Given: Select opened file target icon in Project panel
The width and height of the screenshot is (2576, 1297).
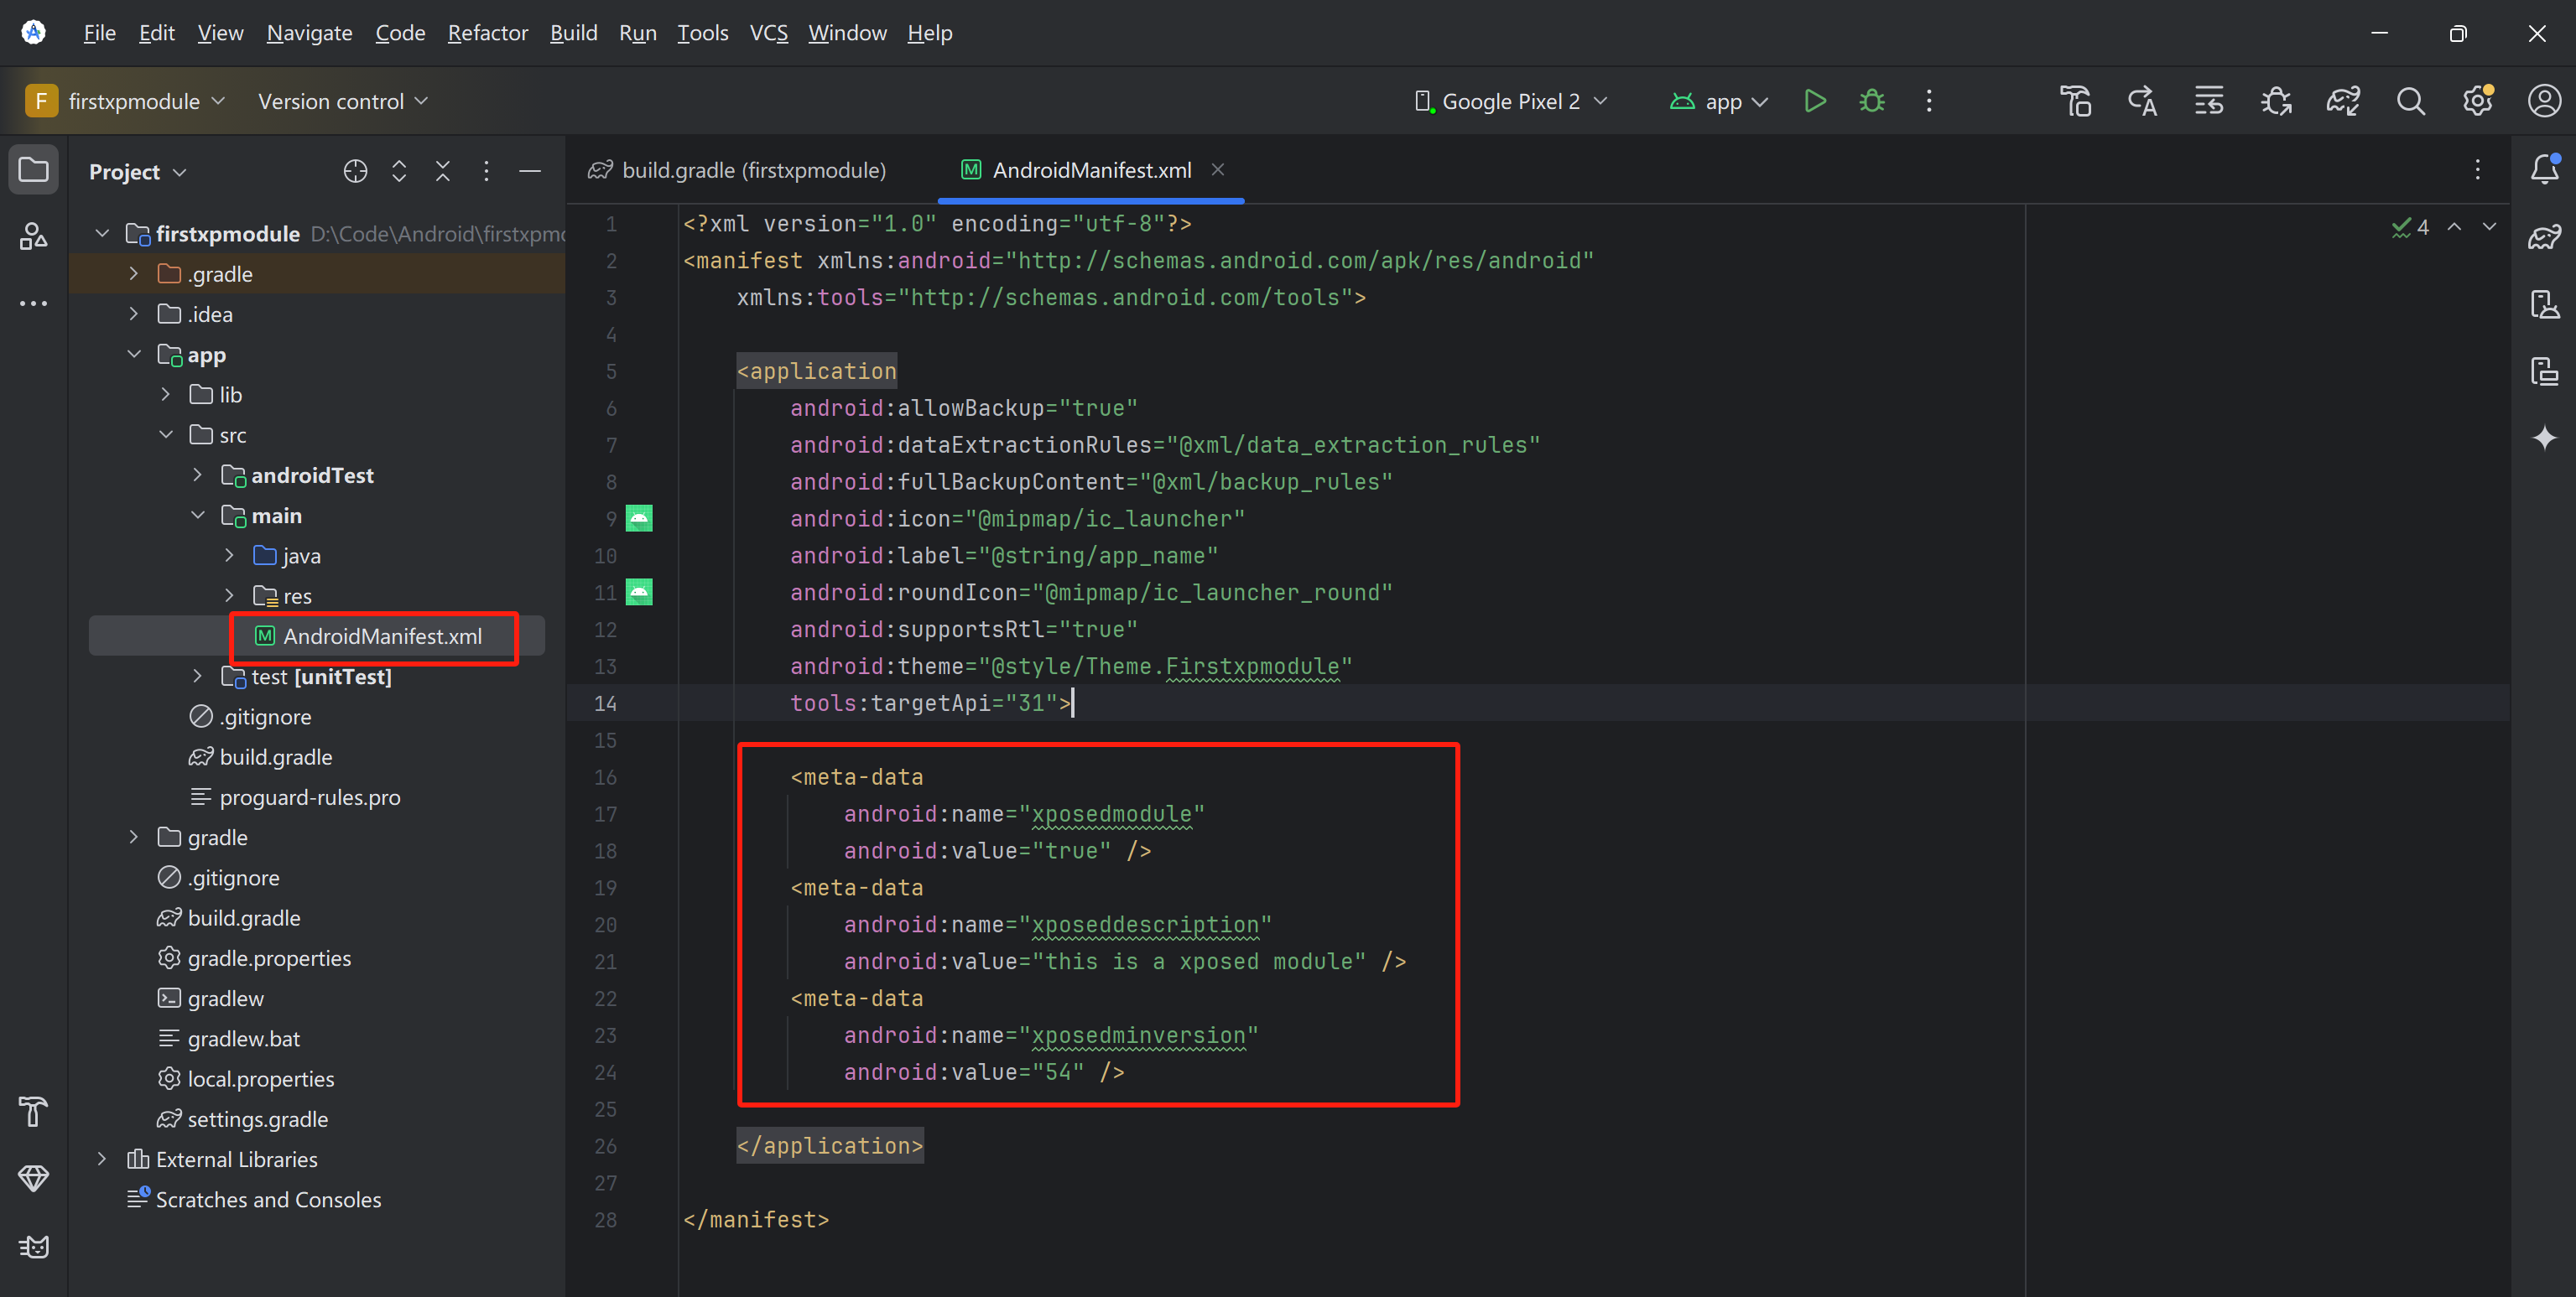Looking at the screenshot, I should point(355,172).
